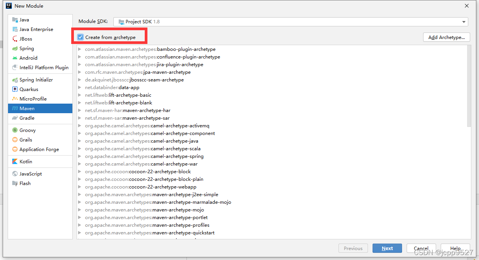Select Android module type

pyautogui.click(x=40, y=58)
